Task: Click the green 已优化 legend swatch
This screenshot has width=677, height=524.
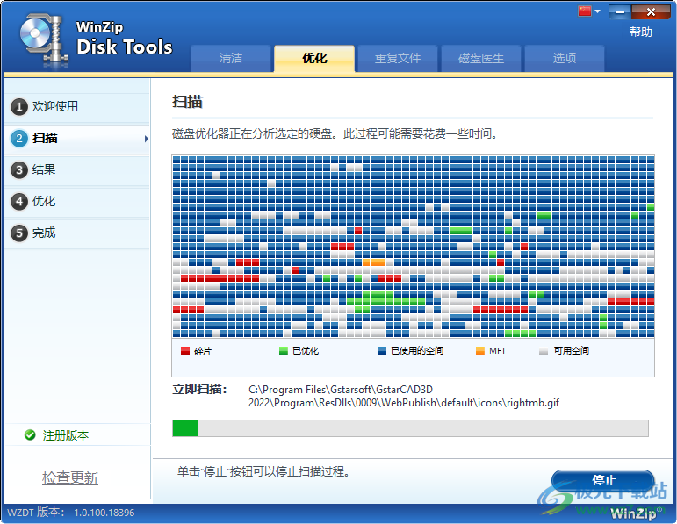Action: pos(284,351)
